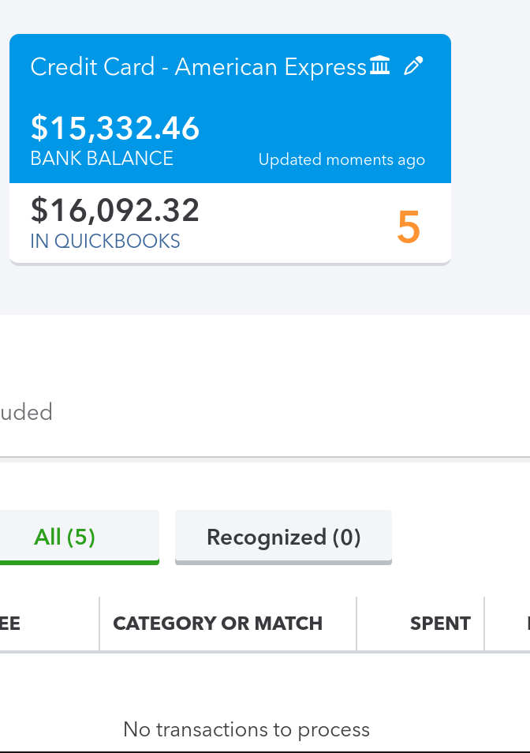
Task: Sort by the Spent column header
Action: 440,624
